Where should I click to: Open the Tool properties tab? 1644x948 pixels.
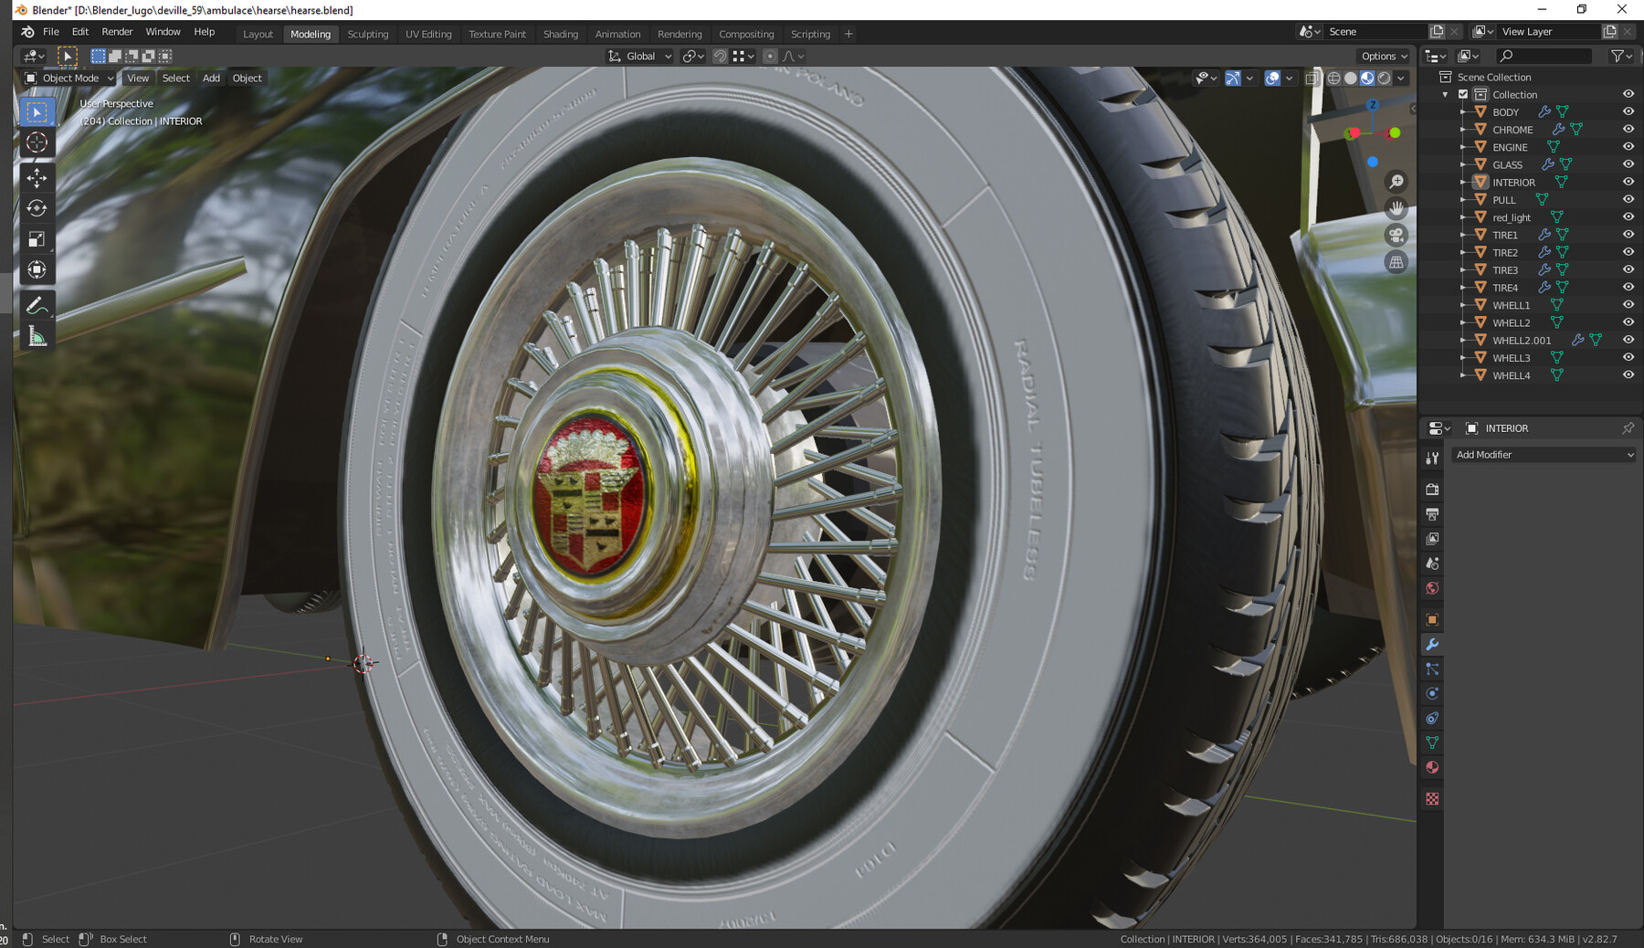tap(1432, 458)
